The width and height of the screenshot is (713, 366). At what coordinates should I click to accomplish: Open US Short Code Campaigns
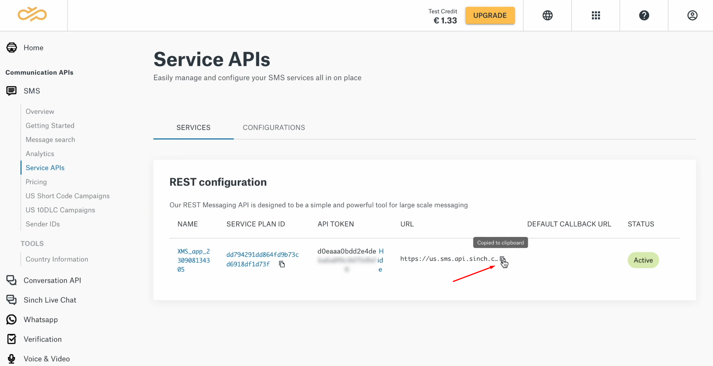[68, 196]
